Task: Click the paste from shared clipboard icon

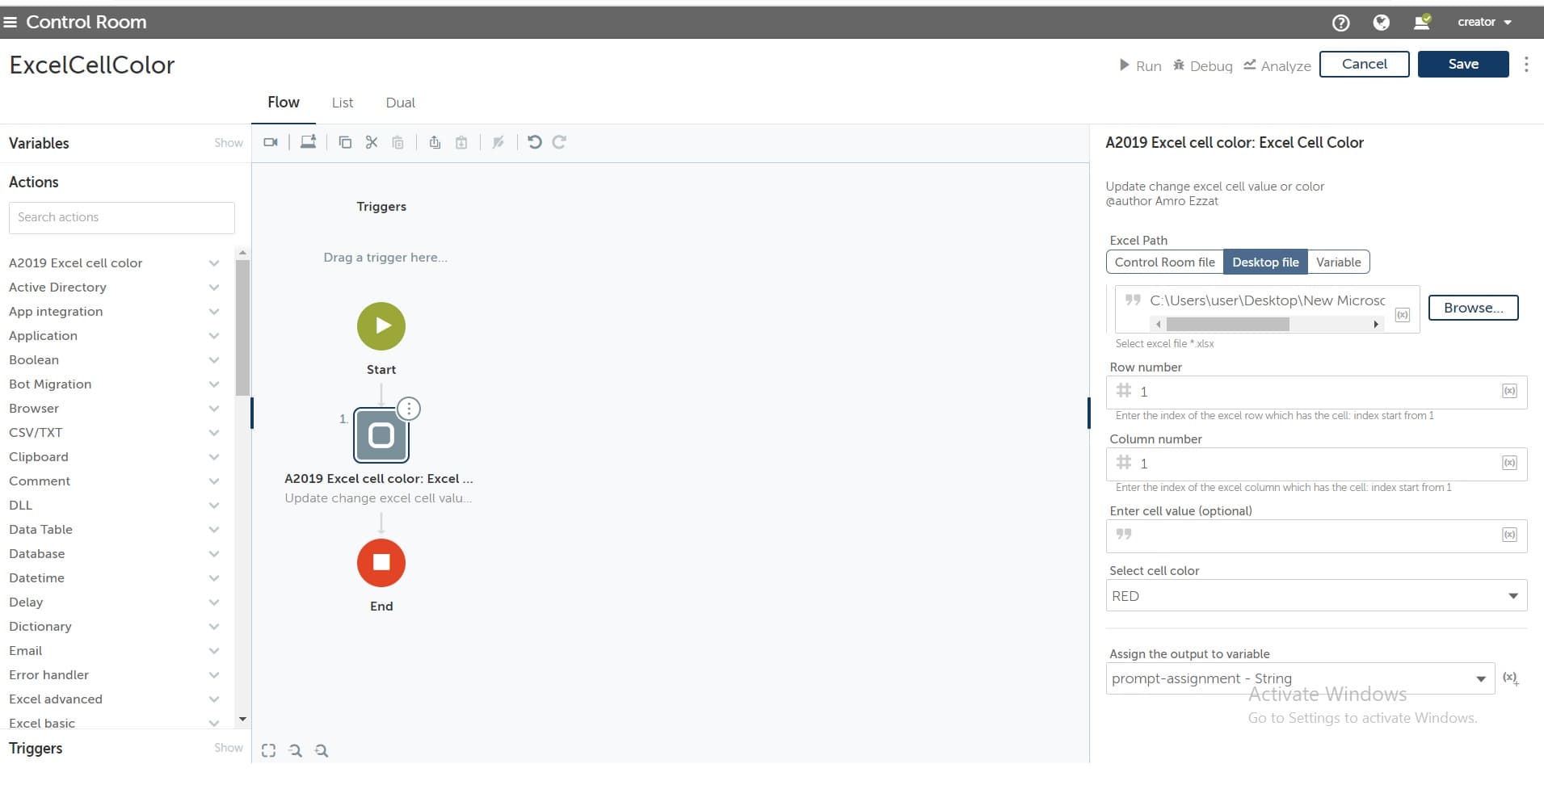Action: click(x=461, y=142)
